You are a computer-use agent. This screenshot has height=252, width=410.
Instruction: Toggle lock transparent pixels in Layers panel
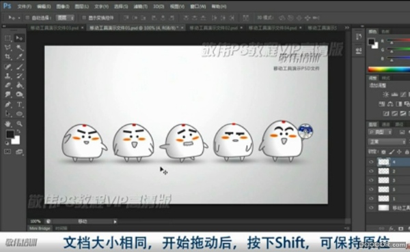click(383, 152)
